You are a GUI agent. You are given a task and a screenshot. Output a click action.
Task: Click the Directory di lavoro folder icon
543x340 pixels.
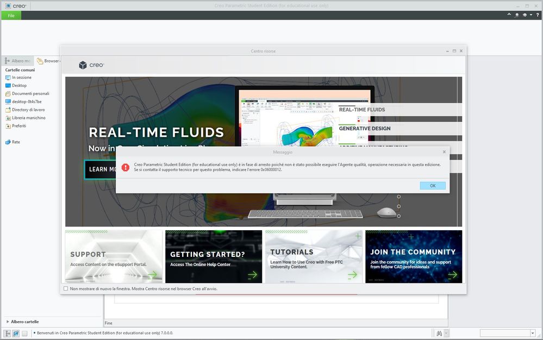[x=8, y=110]
